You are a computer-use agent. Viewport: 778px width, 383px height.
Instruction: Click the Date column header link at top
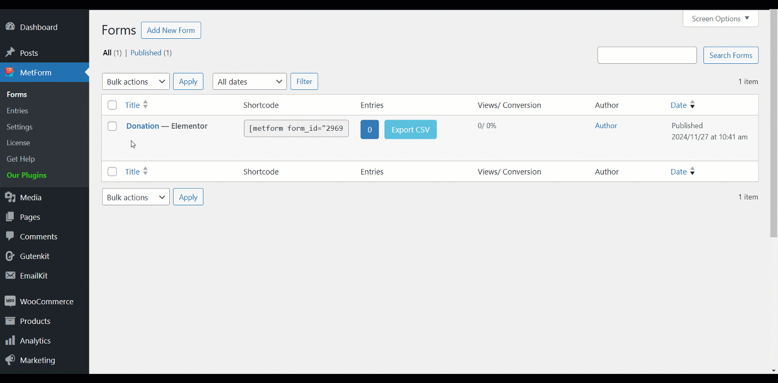pyautogui.click(x=678, y=105)
